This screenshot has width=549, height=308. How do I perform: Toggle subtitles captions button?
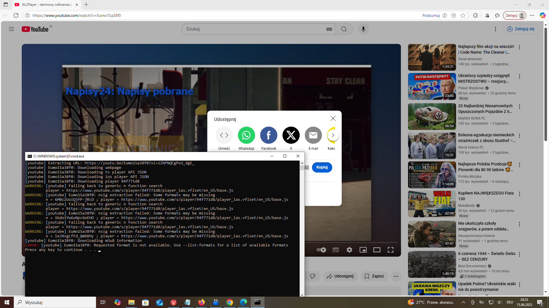(335, 250)
